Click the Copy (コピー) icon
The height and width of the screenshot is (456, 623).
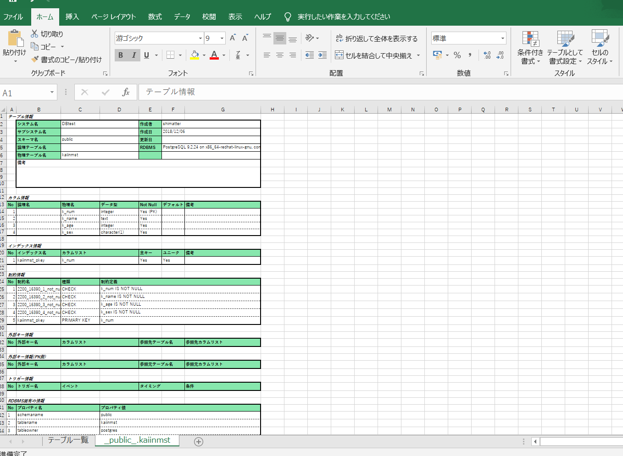34,46
